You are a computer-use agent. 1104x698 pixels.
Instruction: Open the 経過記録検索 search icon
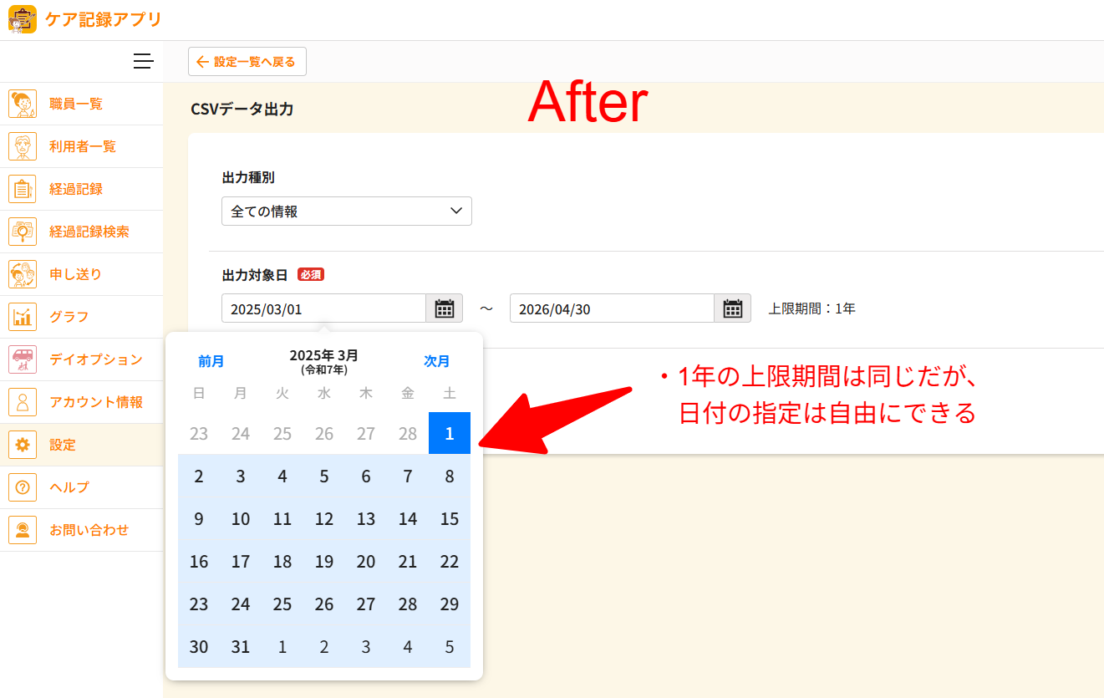point(23,232)
